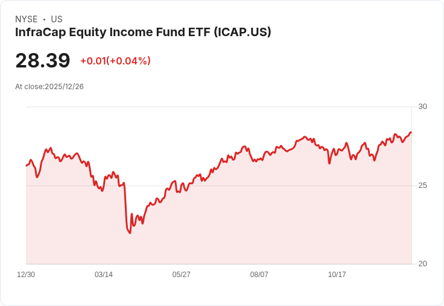Click the rightmost endpoint of the price line

coord(411,133)
